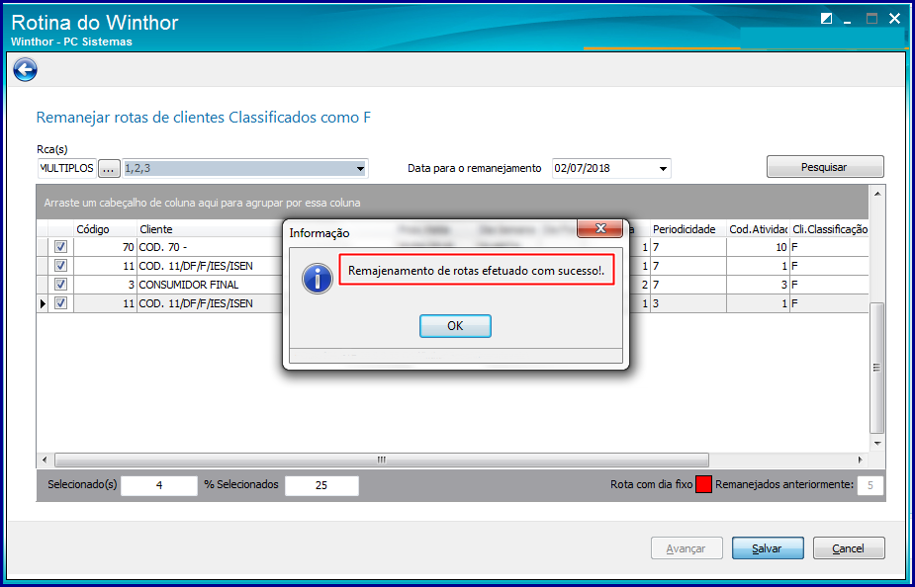Click the Cod.Atividade cell with value 10

[758, 248]
